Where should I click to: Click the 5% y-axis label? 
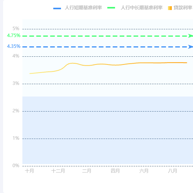pyautogui.click(x=16, y=29)
